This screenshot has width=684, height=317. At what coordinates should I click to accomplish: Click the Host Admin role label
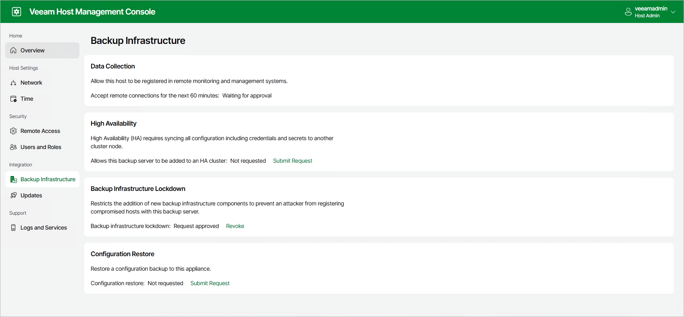647,16
